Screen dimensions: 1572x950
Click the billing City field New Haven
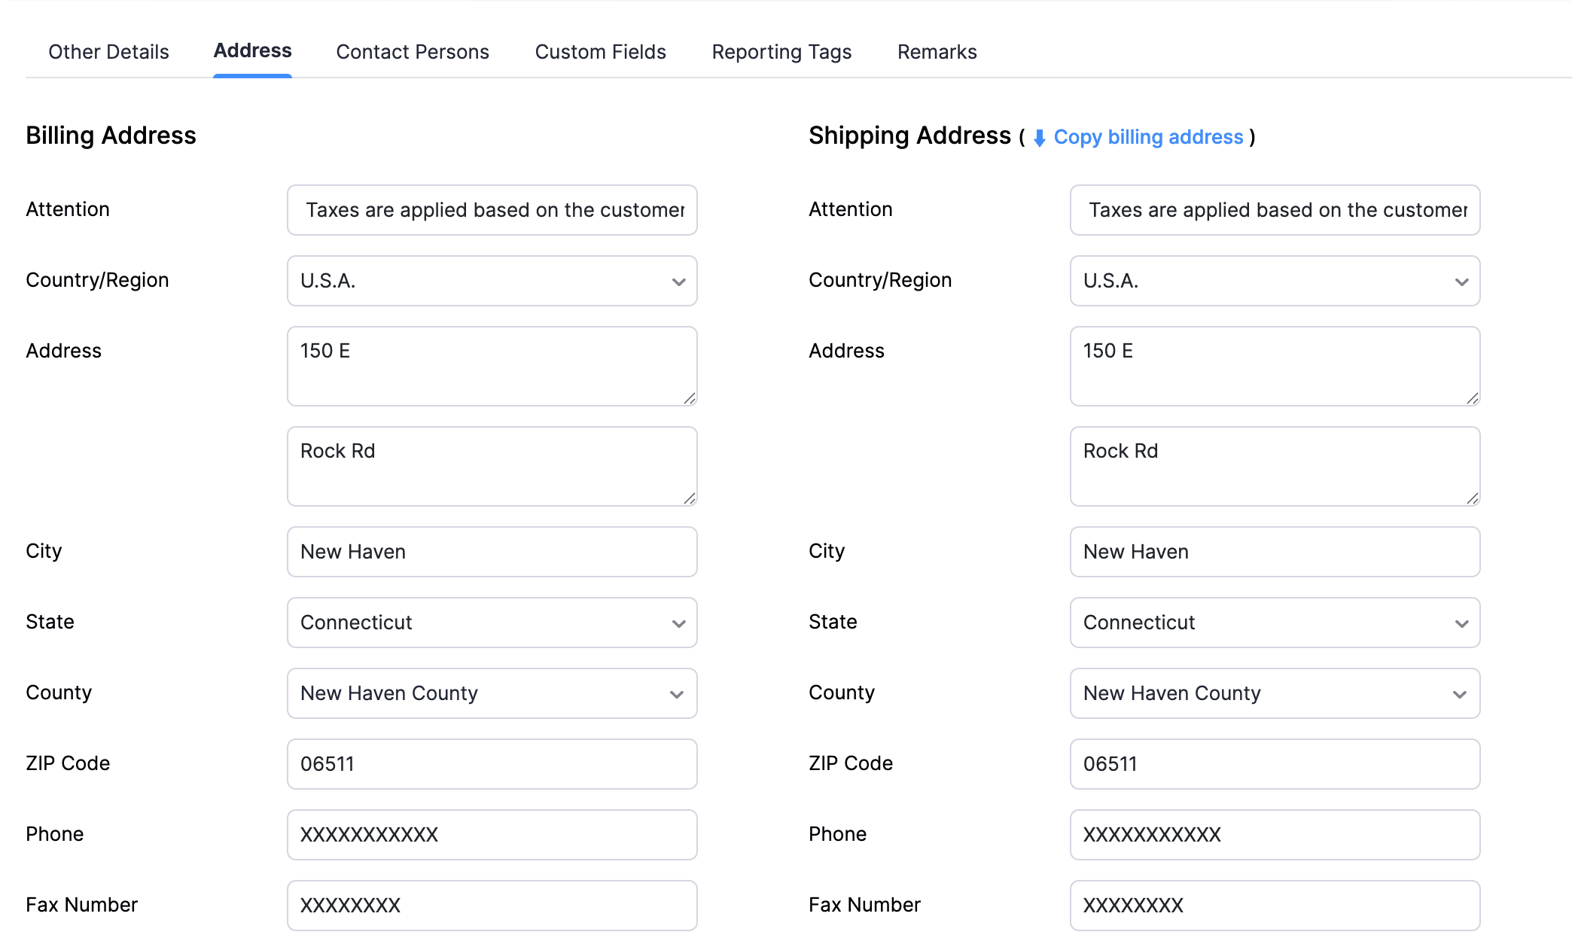(492, 552)
